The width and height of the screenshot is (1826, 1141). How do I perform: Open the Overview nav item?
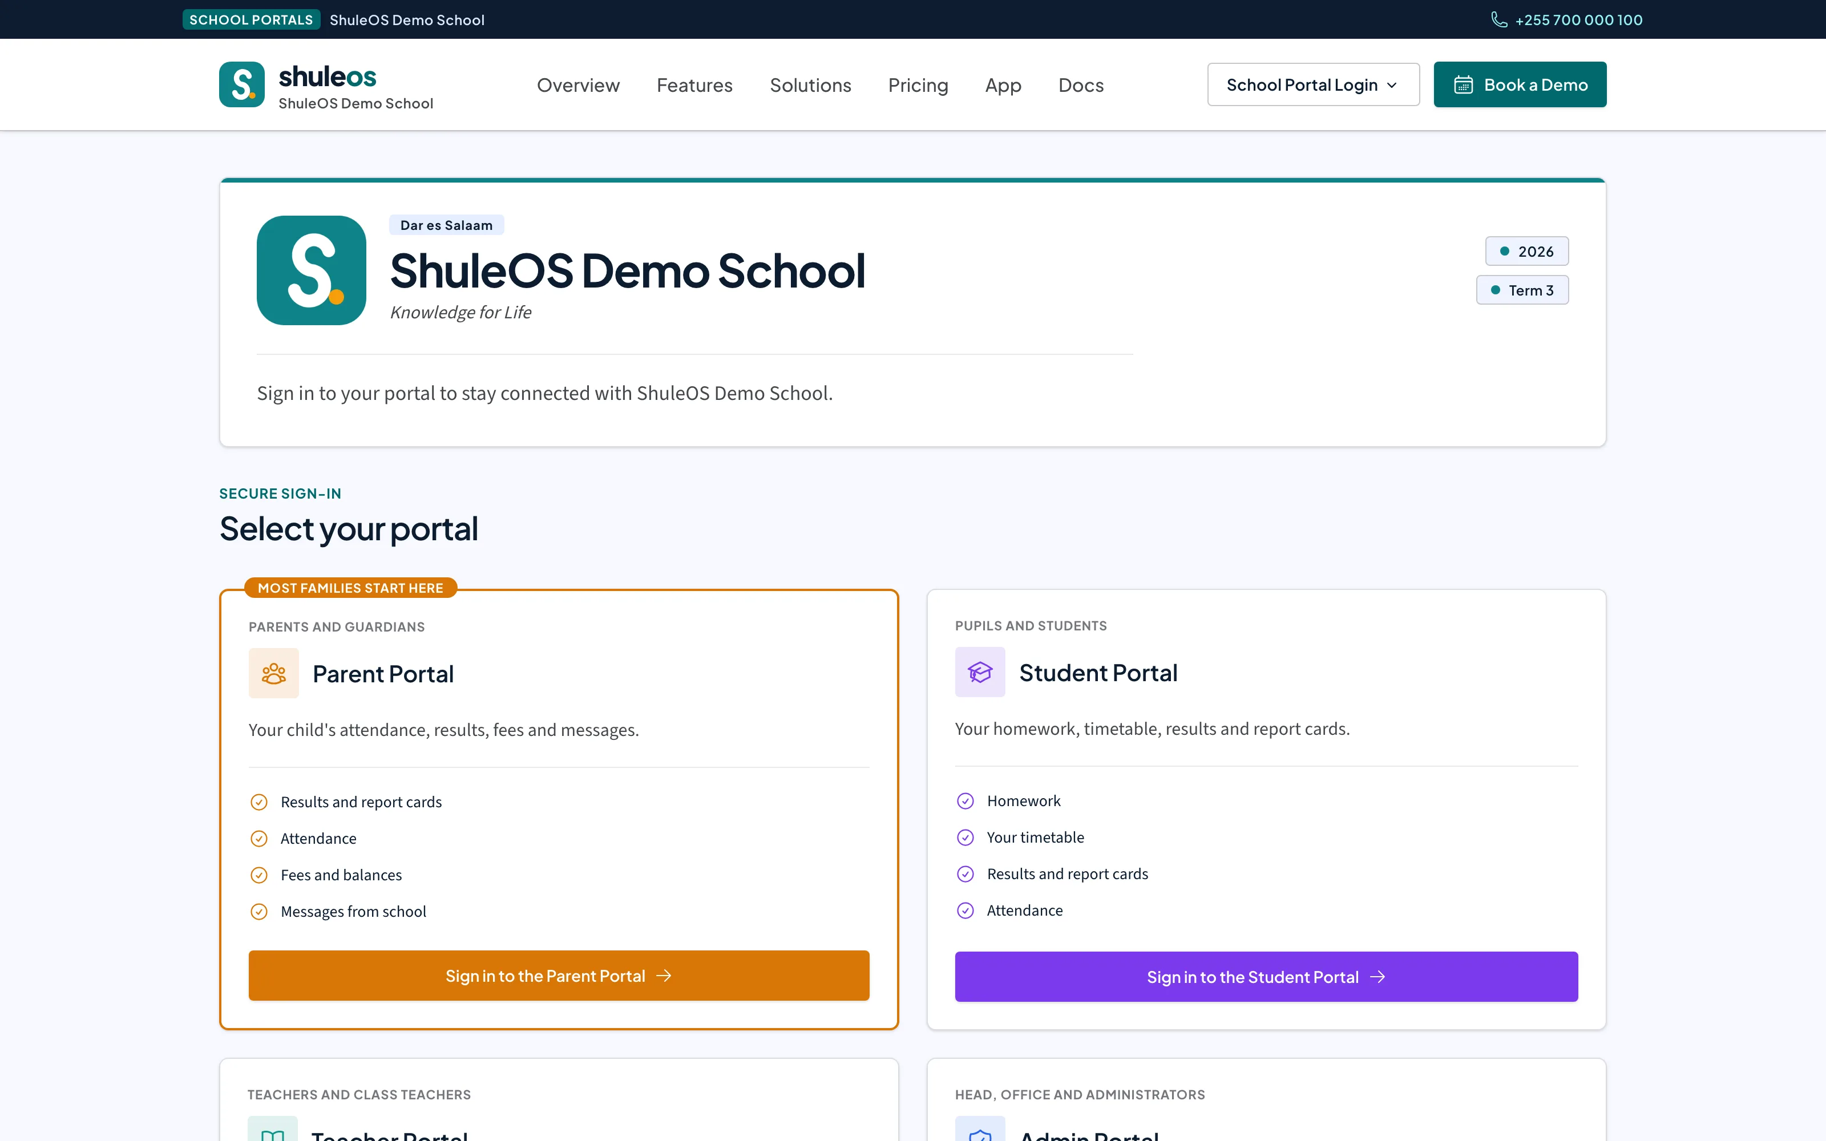(x=578, y=85)
